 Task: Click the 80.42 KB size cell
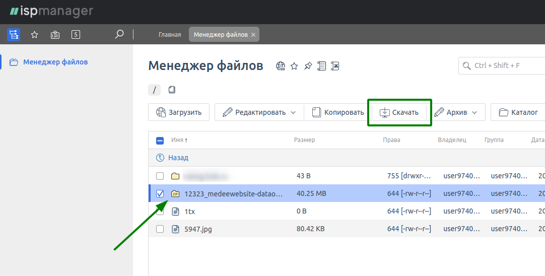pos(310,229)
